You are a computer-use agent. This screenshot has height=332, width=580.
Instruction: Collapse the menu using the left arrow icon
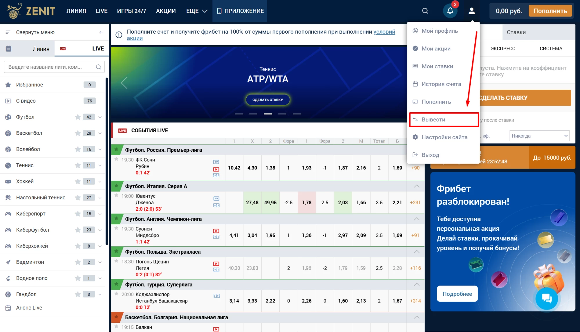pyautogui.click(x=101, y=32)
